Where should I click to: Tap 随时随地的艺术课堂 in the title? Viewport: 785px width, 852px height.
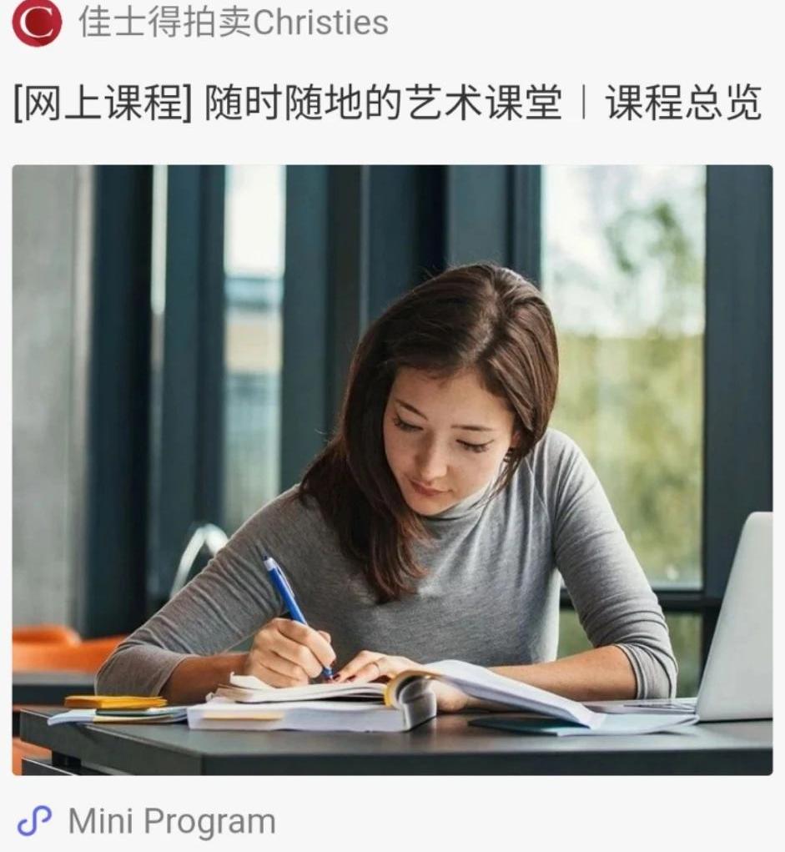383,103
